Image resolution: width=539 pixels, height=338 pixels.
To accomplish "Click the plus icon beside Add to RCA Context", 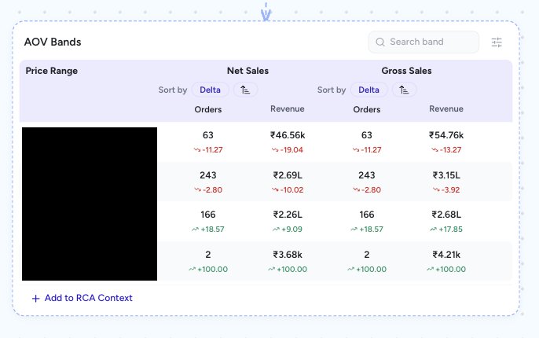I will [x=36, y=299].
